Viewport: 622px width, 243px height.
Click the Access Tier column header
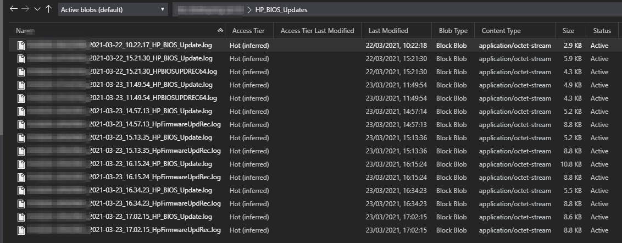pyautogui.click(x=248, y=31)
